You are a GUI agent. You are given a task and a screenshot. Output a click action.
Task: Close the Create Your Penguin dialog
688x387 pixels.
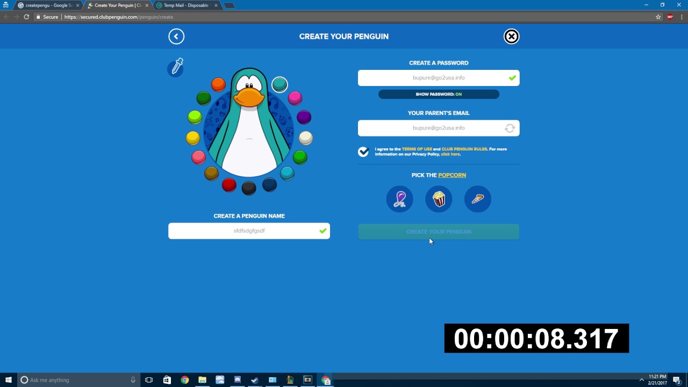click(x=511, y=36)
